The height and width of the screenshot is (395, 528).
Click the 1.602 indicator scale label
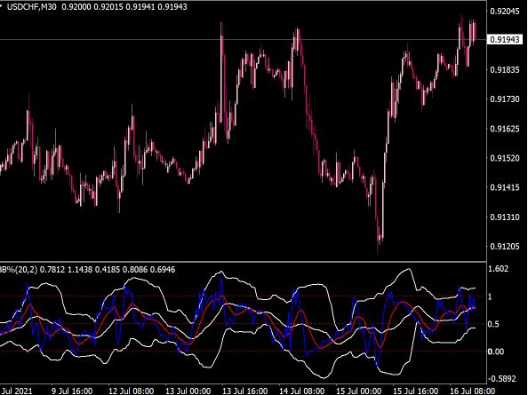pos(498,269)
